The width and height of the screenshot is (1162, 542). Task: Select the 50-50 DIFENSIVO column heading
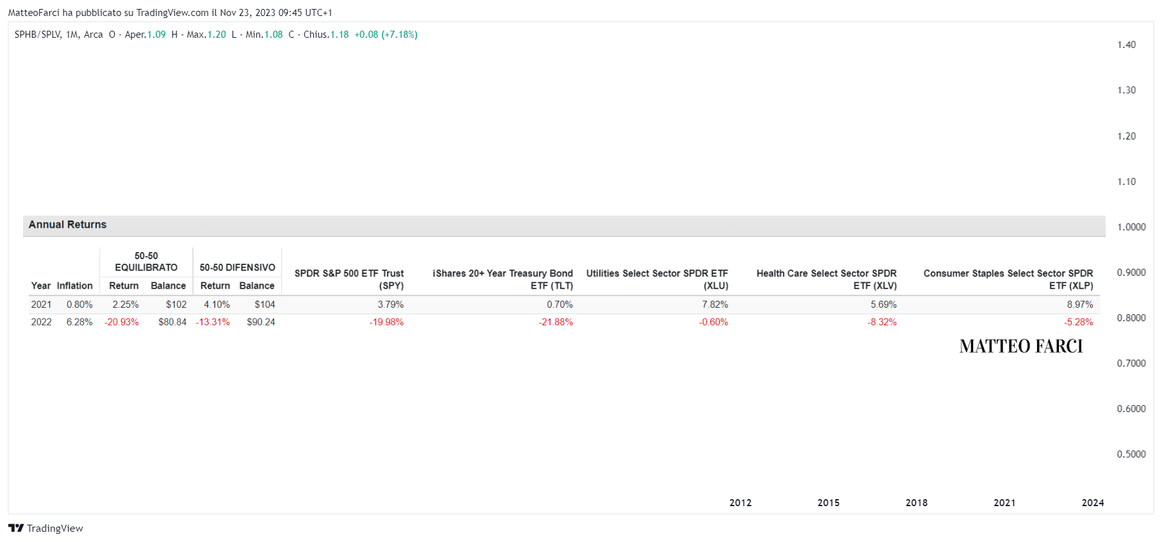[x=238, y=267]
